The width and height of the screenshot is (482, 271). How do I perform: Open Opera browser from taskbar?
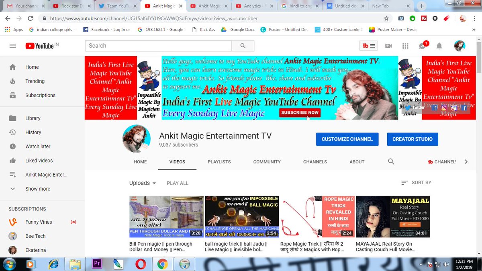[x=141, y=264]
